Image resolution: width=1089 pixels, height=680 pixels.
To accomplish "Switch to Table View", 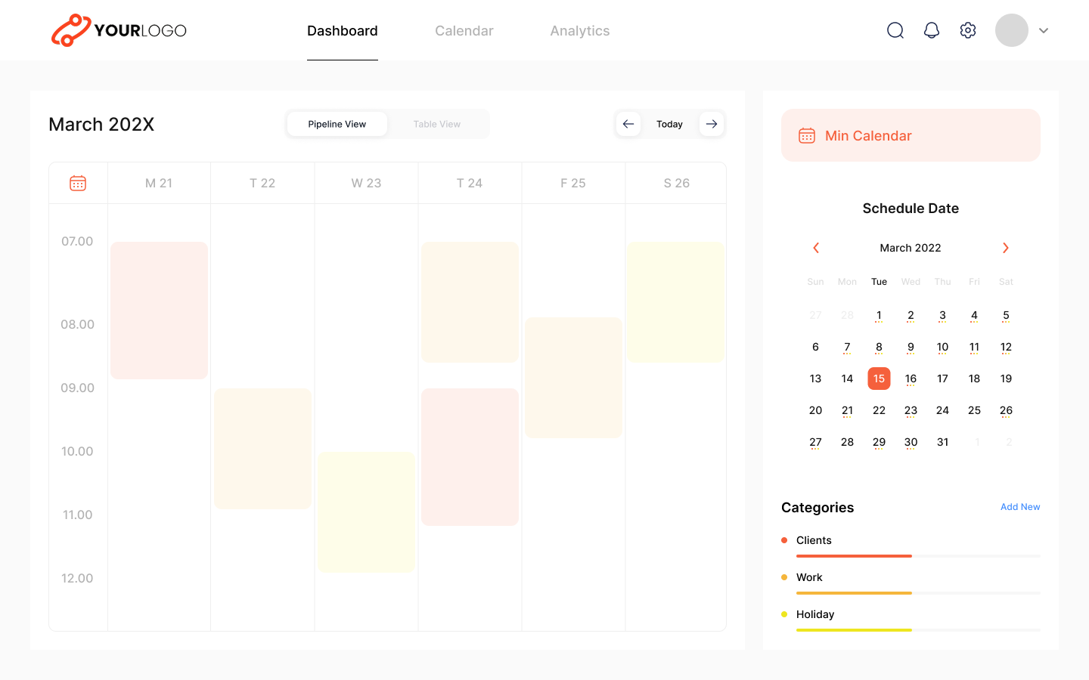I will 437,124.
